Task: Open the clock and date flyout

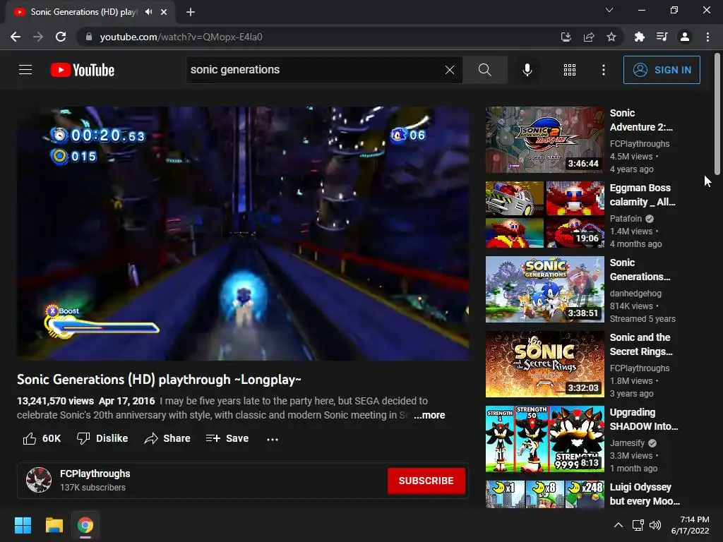Action: click(691, 525)
